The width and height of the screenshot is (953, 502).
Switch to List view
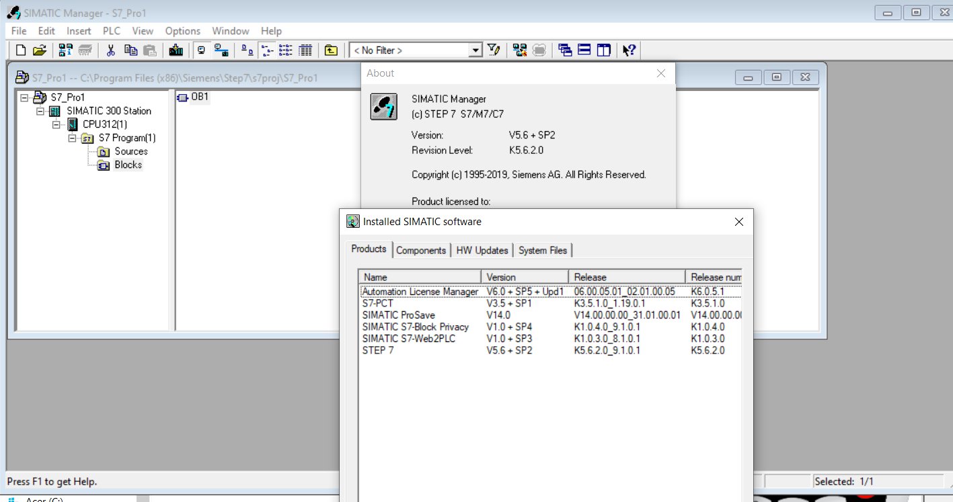tap(286, 50)
